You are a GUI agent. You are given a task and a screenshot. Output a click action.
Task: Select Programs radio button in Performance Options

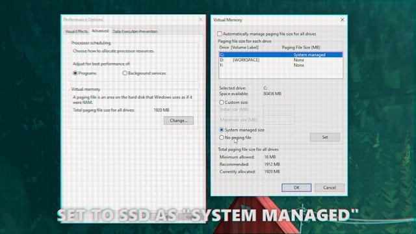75,73
